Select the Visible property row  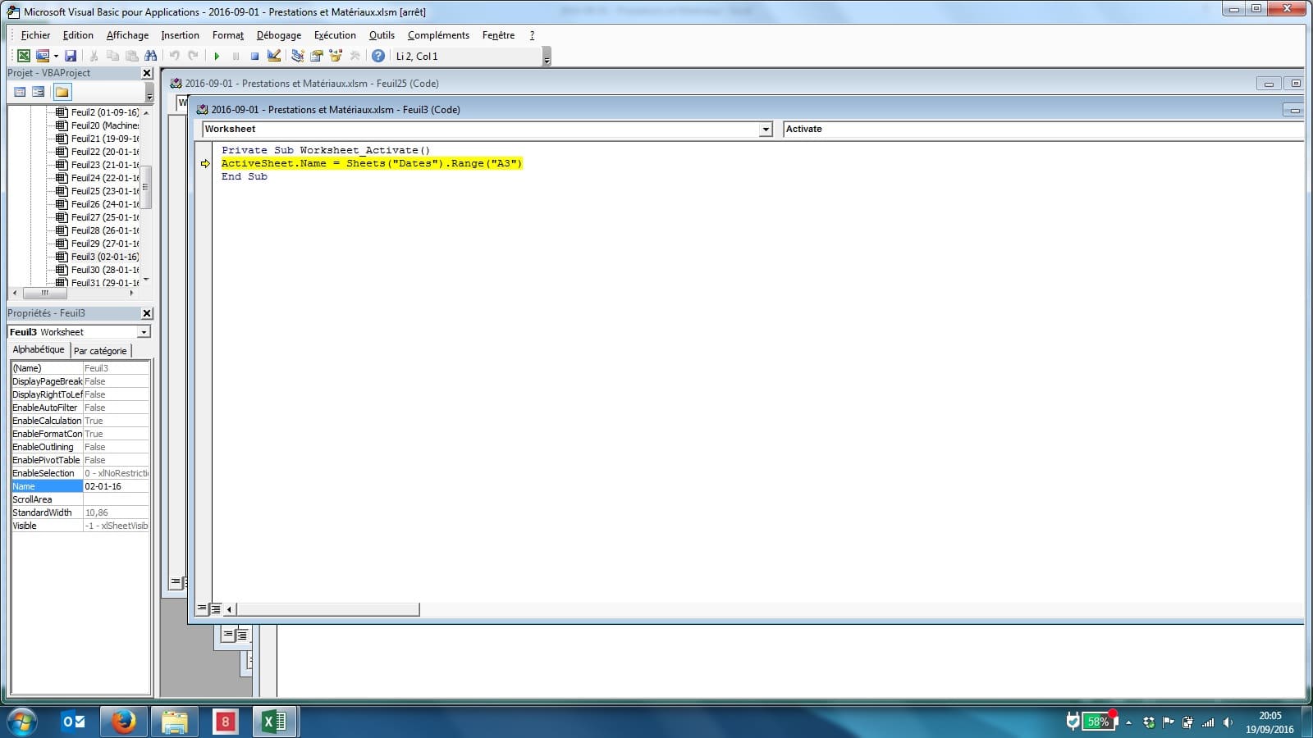80,526
